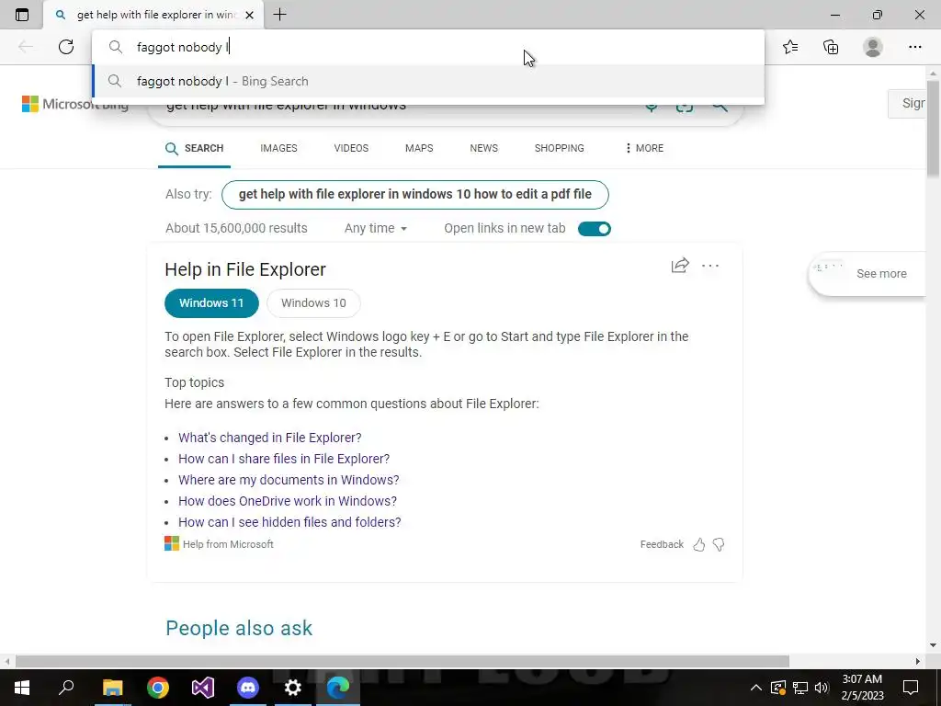The height and width of the screenshot is (706, 941).
Task: Click the horizontal scrollbar thumb
Action: point(402,661)
